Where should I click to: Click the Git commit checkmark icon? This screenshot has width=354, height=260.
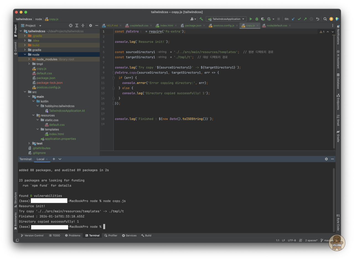point(299,19)
